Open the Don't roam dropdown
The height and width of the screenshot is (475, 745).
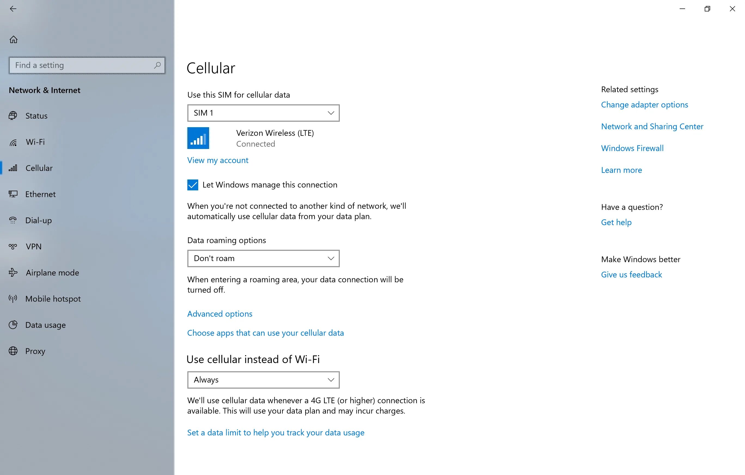click(x=263, y=258)
